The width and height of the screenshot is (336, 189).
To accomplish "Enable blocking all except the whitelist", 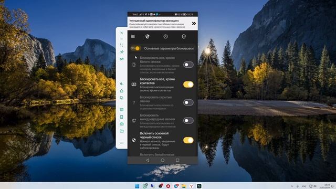I will (x=188, y=65).
